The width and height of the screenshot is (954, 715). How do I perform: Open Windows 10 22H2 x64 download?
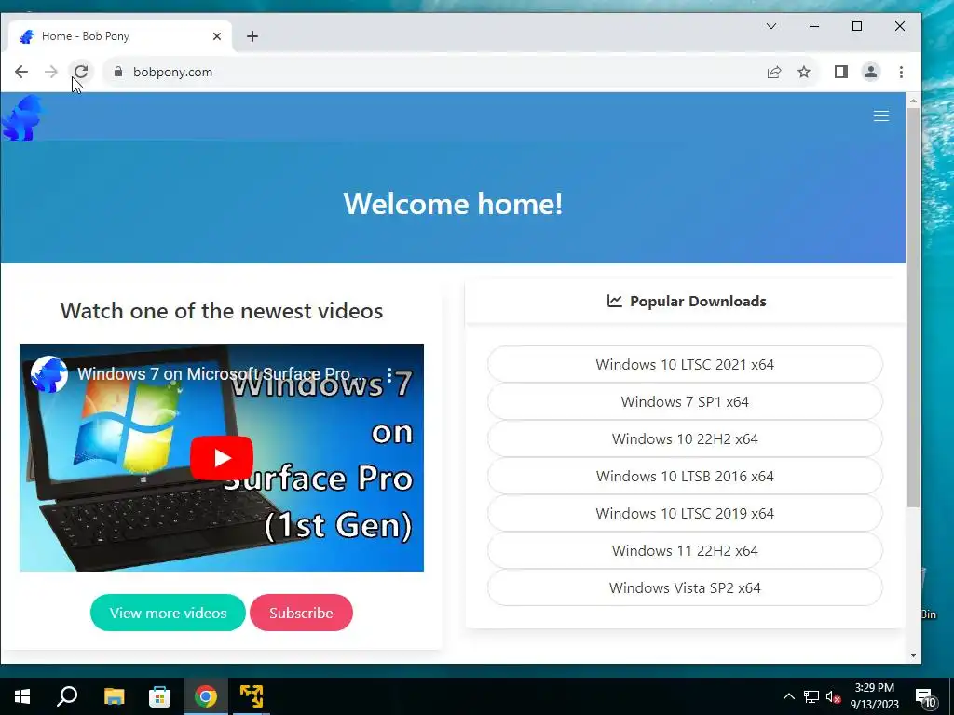point(685,439)
